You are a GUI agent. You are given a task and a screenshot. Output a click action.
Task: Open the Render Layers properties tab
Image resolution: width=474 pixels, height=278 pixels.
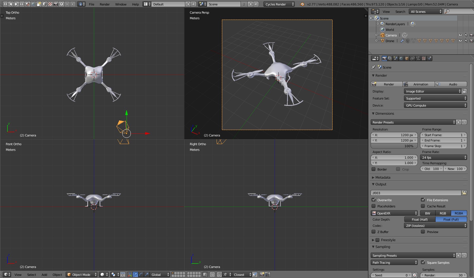390,58
